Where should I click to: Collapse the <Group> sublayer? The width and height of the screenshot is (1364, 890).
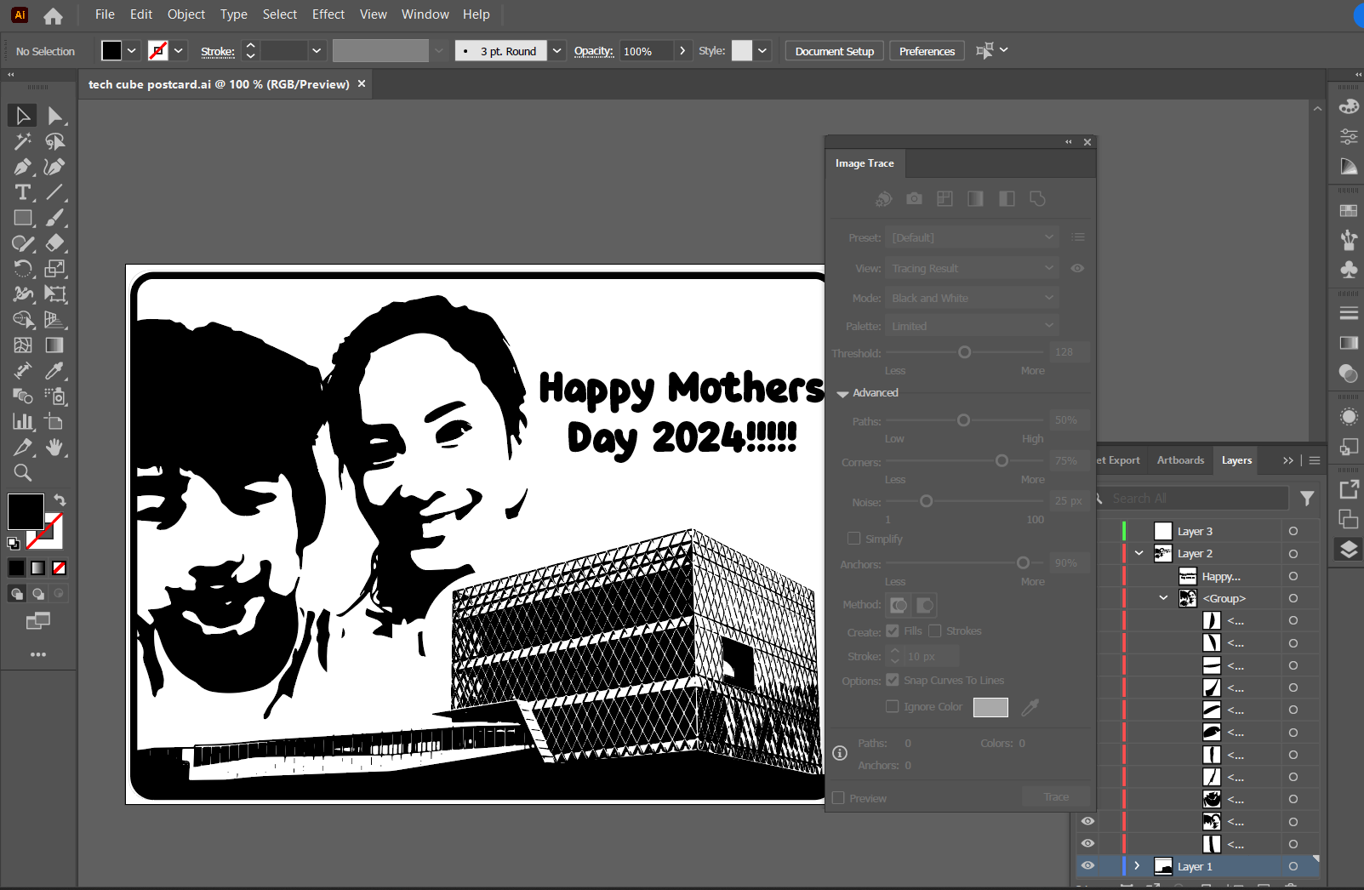tap(1163, 598)
